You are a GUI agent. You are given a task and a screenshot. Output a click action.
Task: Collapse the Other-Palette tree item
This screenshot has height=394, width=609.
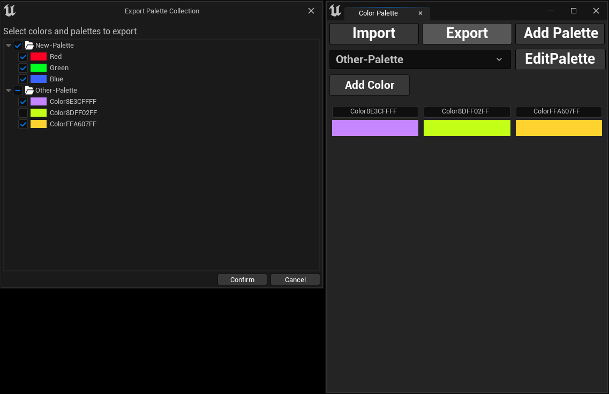pyautogui.click(x=7, y=90)
